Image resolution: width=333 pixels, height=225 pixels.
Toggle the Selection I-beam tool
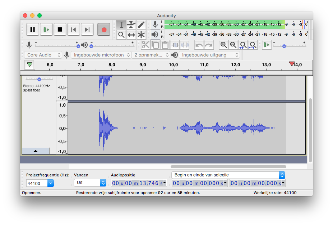point(121,24)
